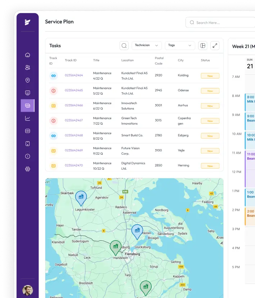Open the chat message sidebar item
255x298 pixels.
[x=28, y=93]
